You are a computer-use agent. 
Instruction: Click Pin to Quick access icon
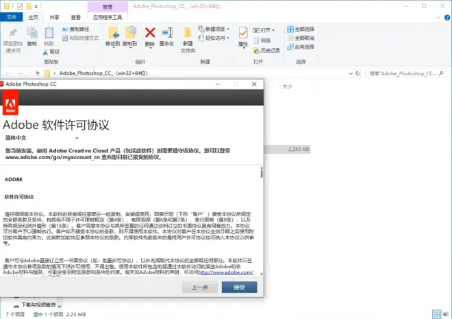(x=13, y=33)
